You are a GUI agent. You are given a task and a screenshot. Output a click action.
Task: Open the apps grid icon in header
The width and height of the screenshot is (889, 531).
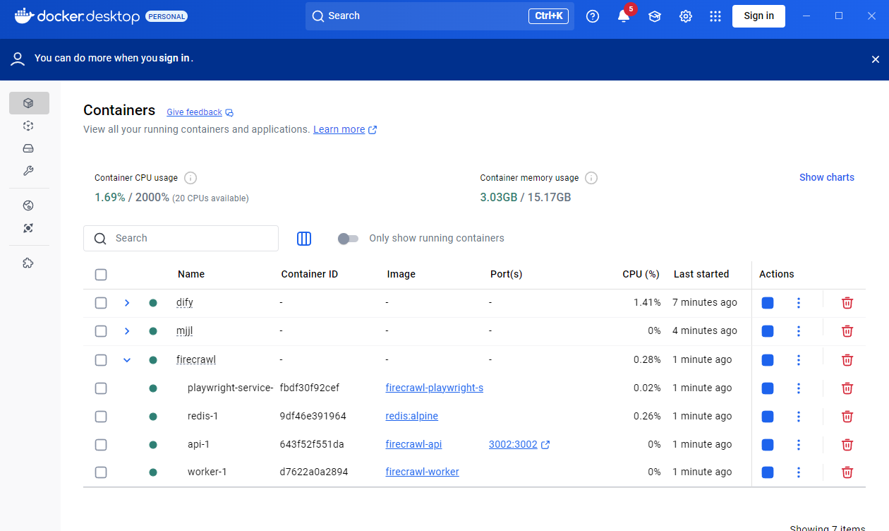(715, 16)
